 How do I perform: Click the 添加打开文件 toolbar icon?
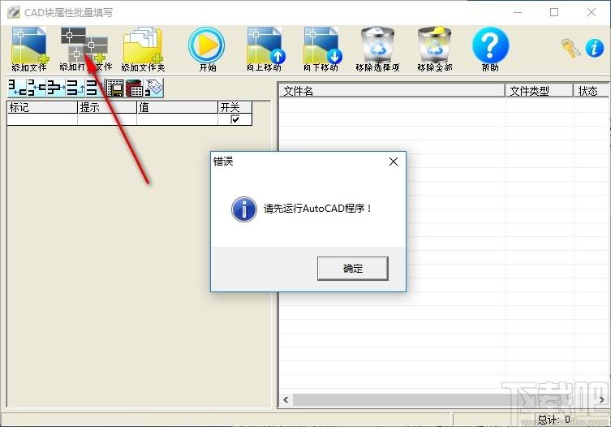coord(85,49)
